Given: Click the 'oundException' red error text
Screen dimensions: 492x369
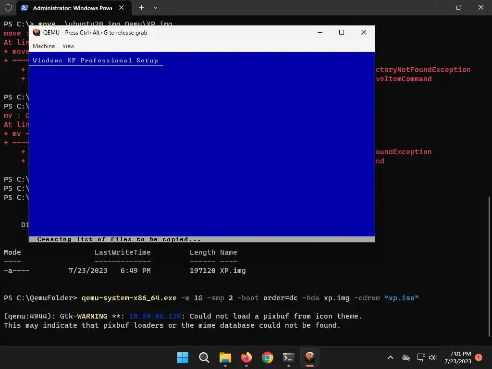Looking at the screenshot, I should (x=403, y=152).
